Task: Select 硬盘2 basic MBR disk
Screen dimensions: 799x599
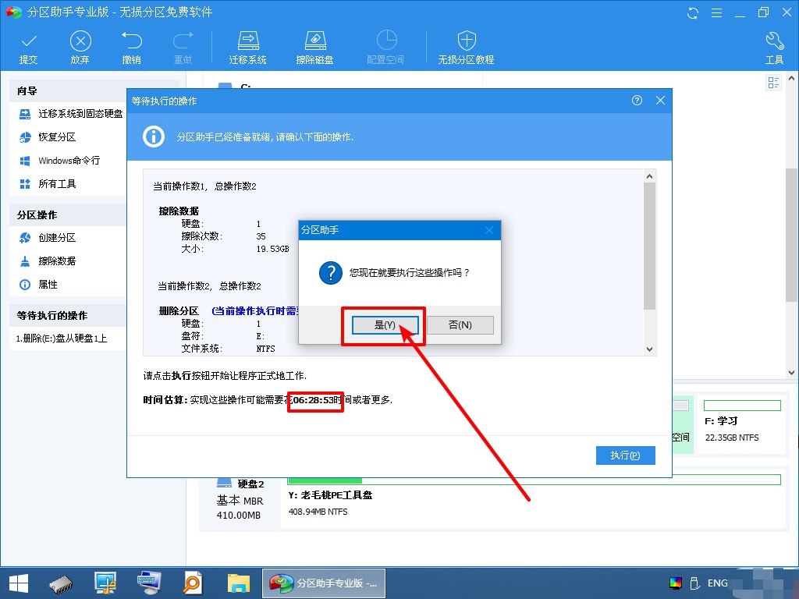Action: point(240,498)
